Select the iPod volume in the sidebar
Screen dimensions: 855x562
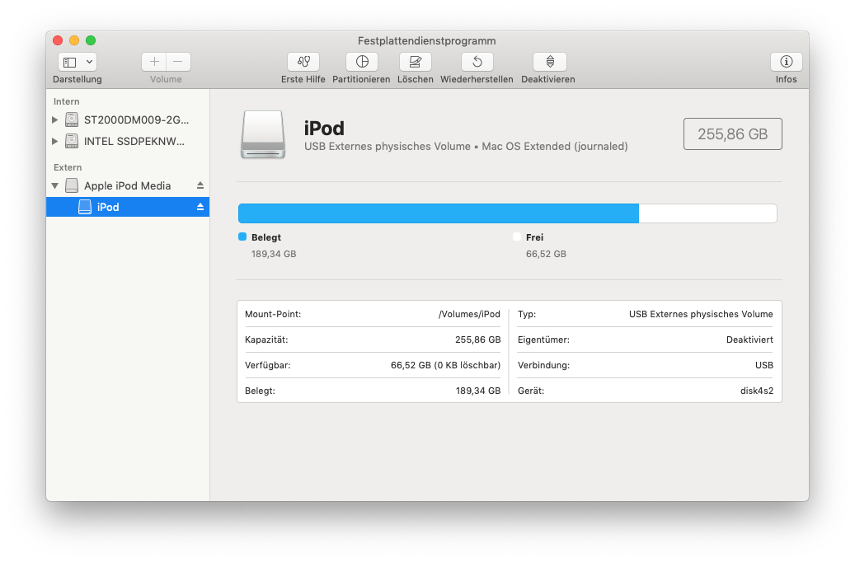(128, 207)
